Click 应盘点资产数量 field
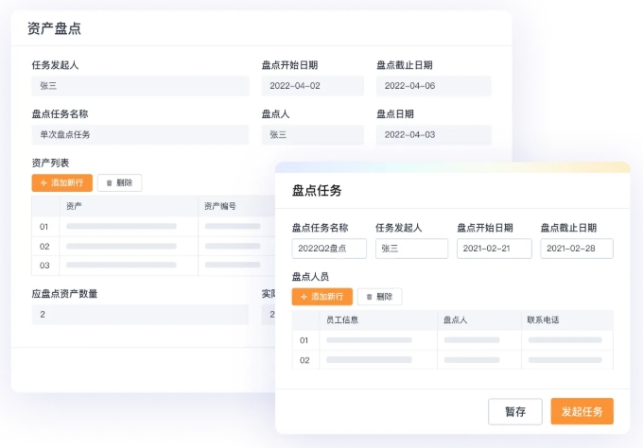This screenshot has height=448, width=643. click(x=140, y=314)
